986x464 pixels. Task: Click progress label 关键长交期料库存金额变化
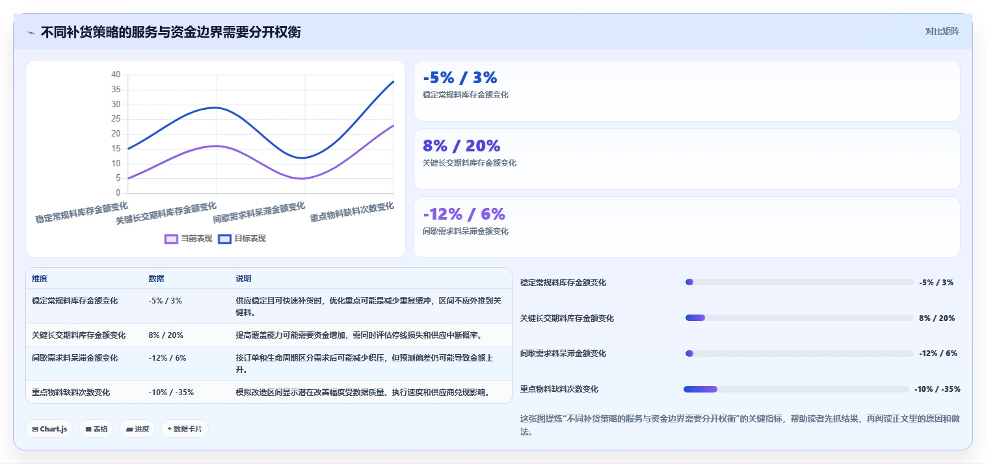(x=567, y=318)
